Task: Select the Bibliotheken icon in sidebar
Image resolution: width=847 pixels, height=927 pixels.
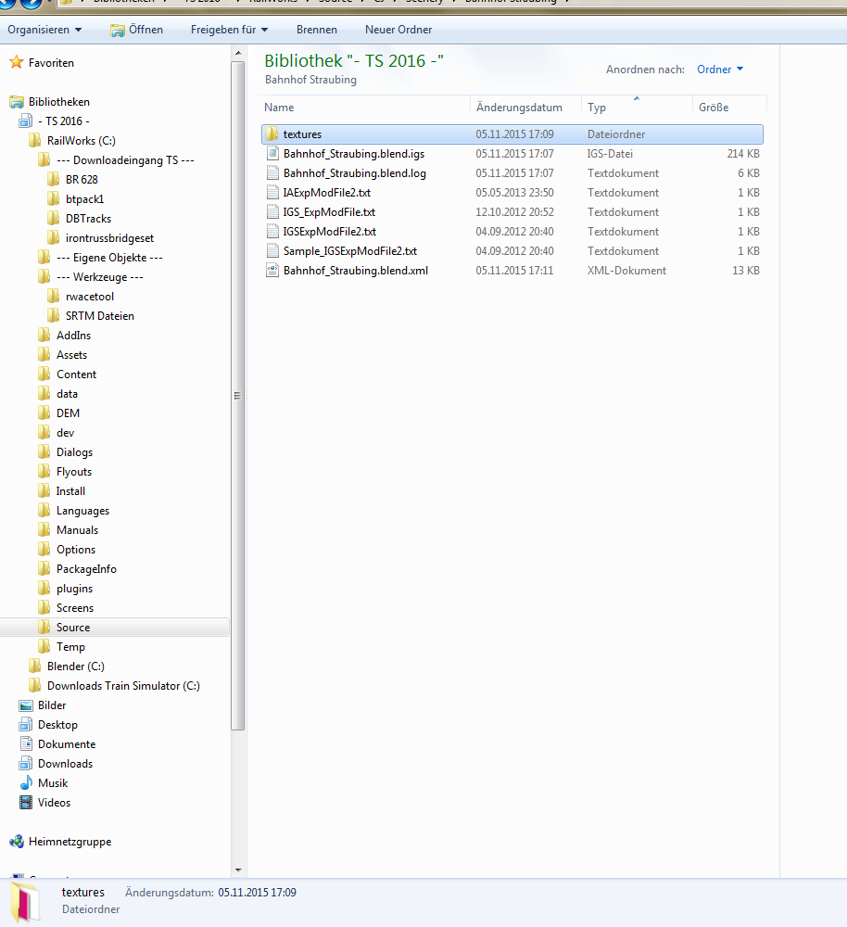Action: [x=17, y=102]
